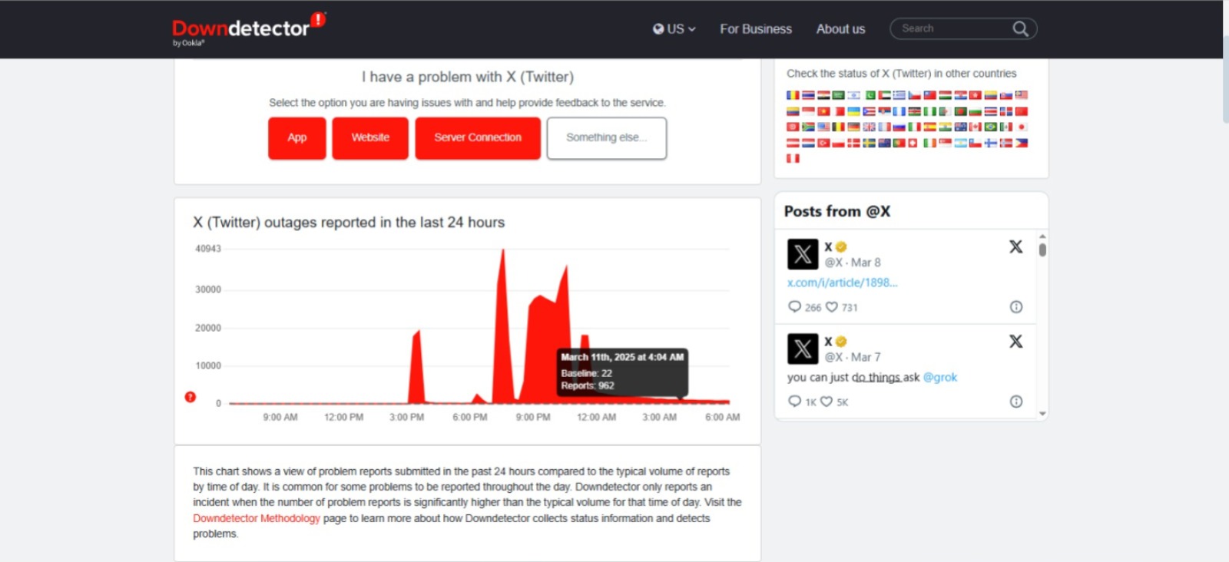
Task: Click the 9:00 PM x-axis label
Action: [x=533, y=418]
